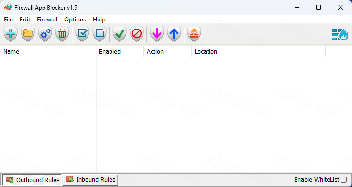Viewport: 352px width, 187px height.
Task: Click the checked box Enable rule icon
Action: [82, 34]
